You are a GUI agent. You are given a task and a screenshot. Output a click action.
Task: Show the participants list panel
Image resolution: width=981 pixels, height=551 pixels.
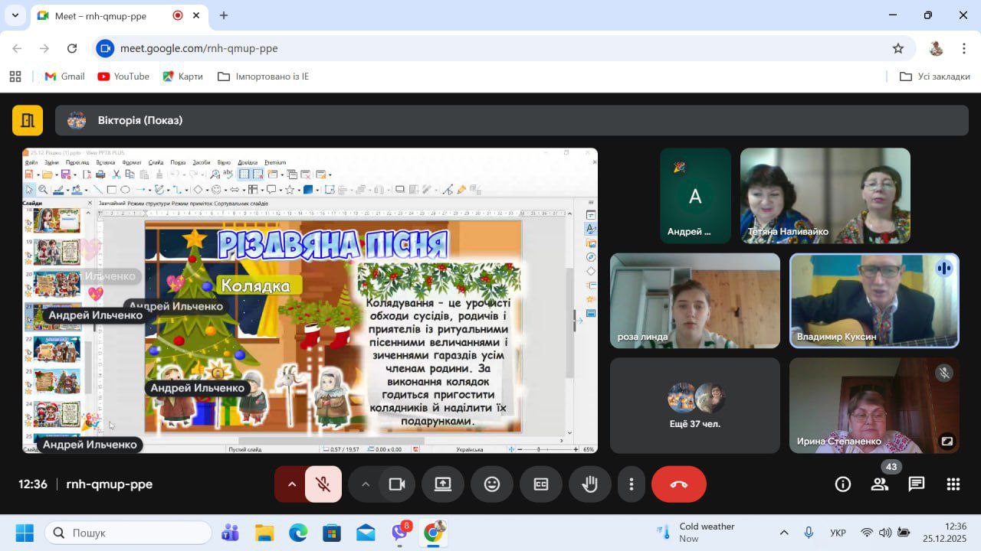click(879, 484)
